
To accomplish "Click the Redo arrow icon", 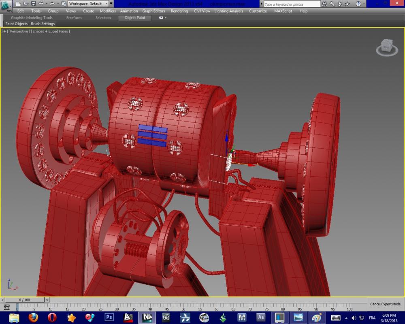I will point(52,4).
